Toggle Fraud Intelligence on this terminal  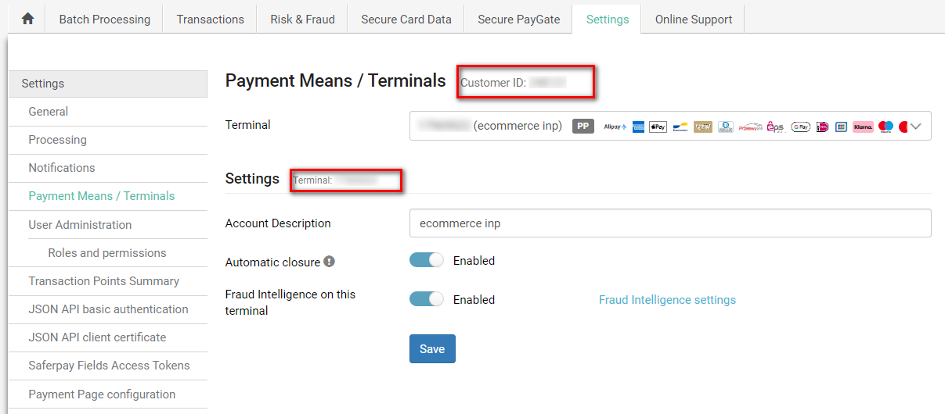[427, 299]
